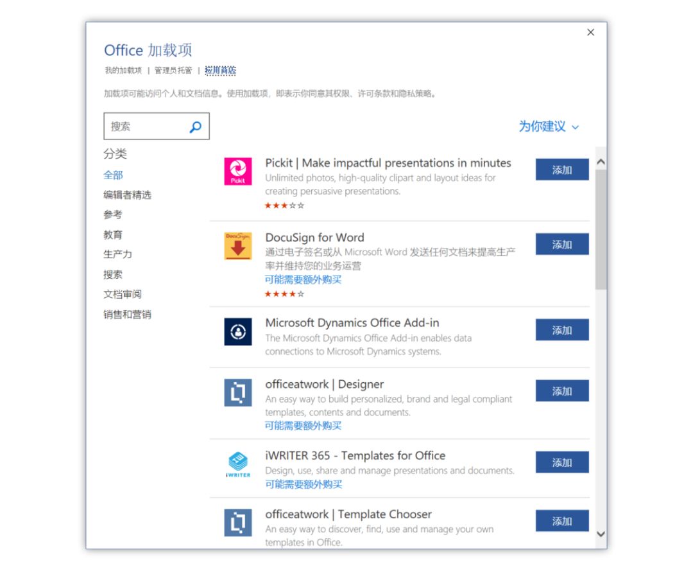Open the iWRITER 365 icon

point(238,464)
